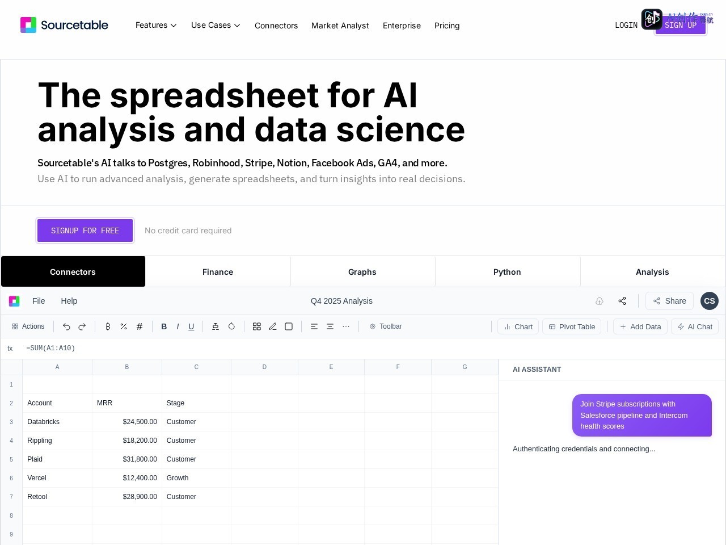Click the fill color droplet icon

231,326
